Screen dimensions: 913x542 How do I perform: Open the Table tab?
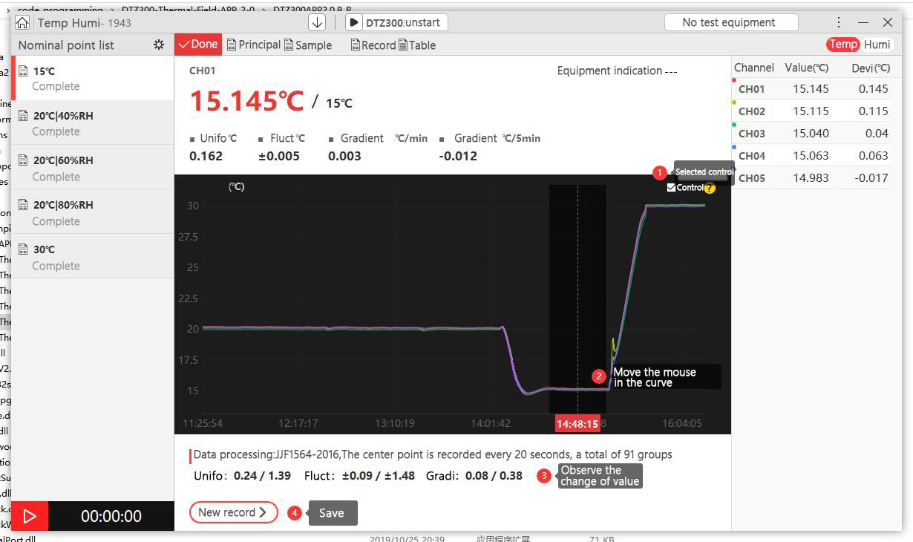[417, 45]
